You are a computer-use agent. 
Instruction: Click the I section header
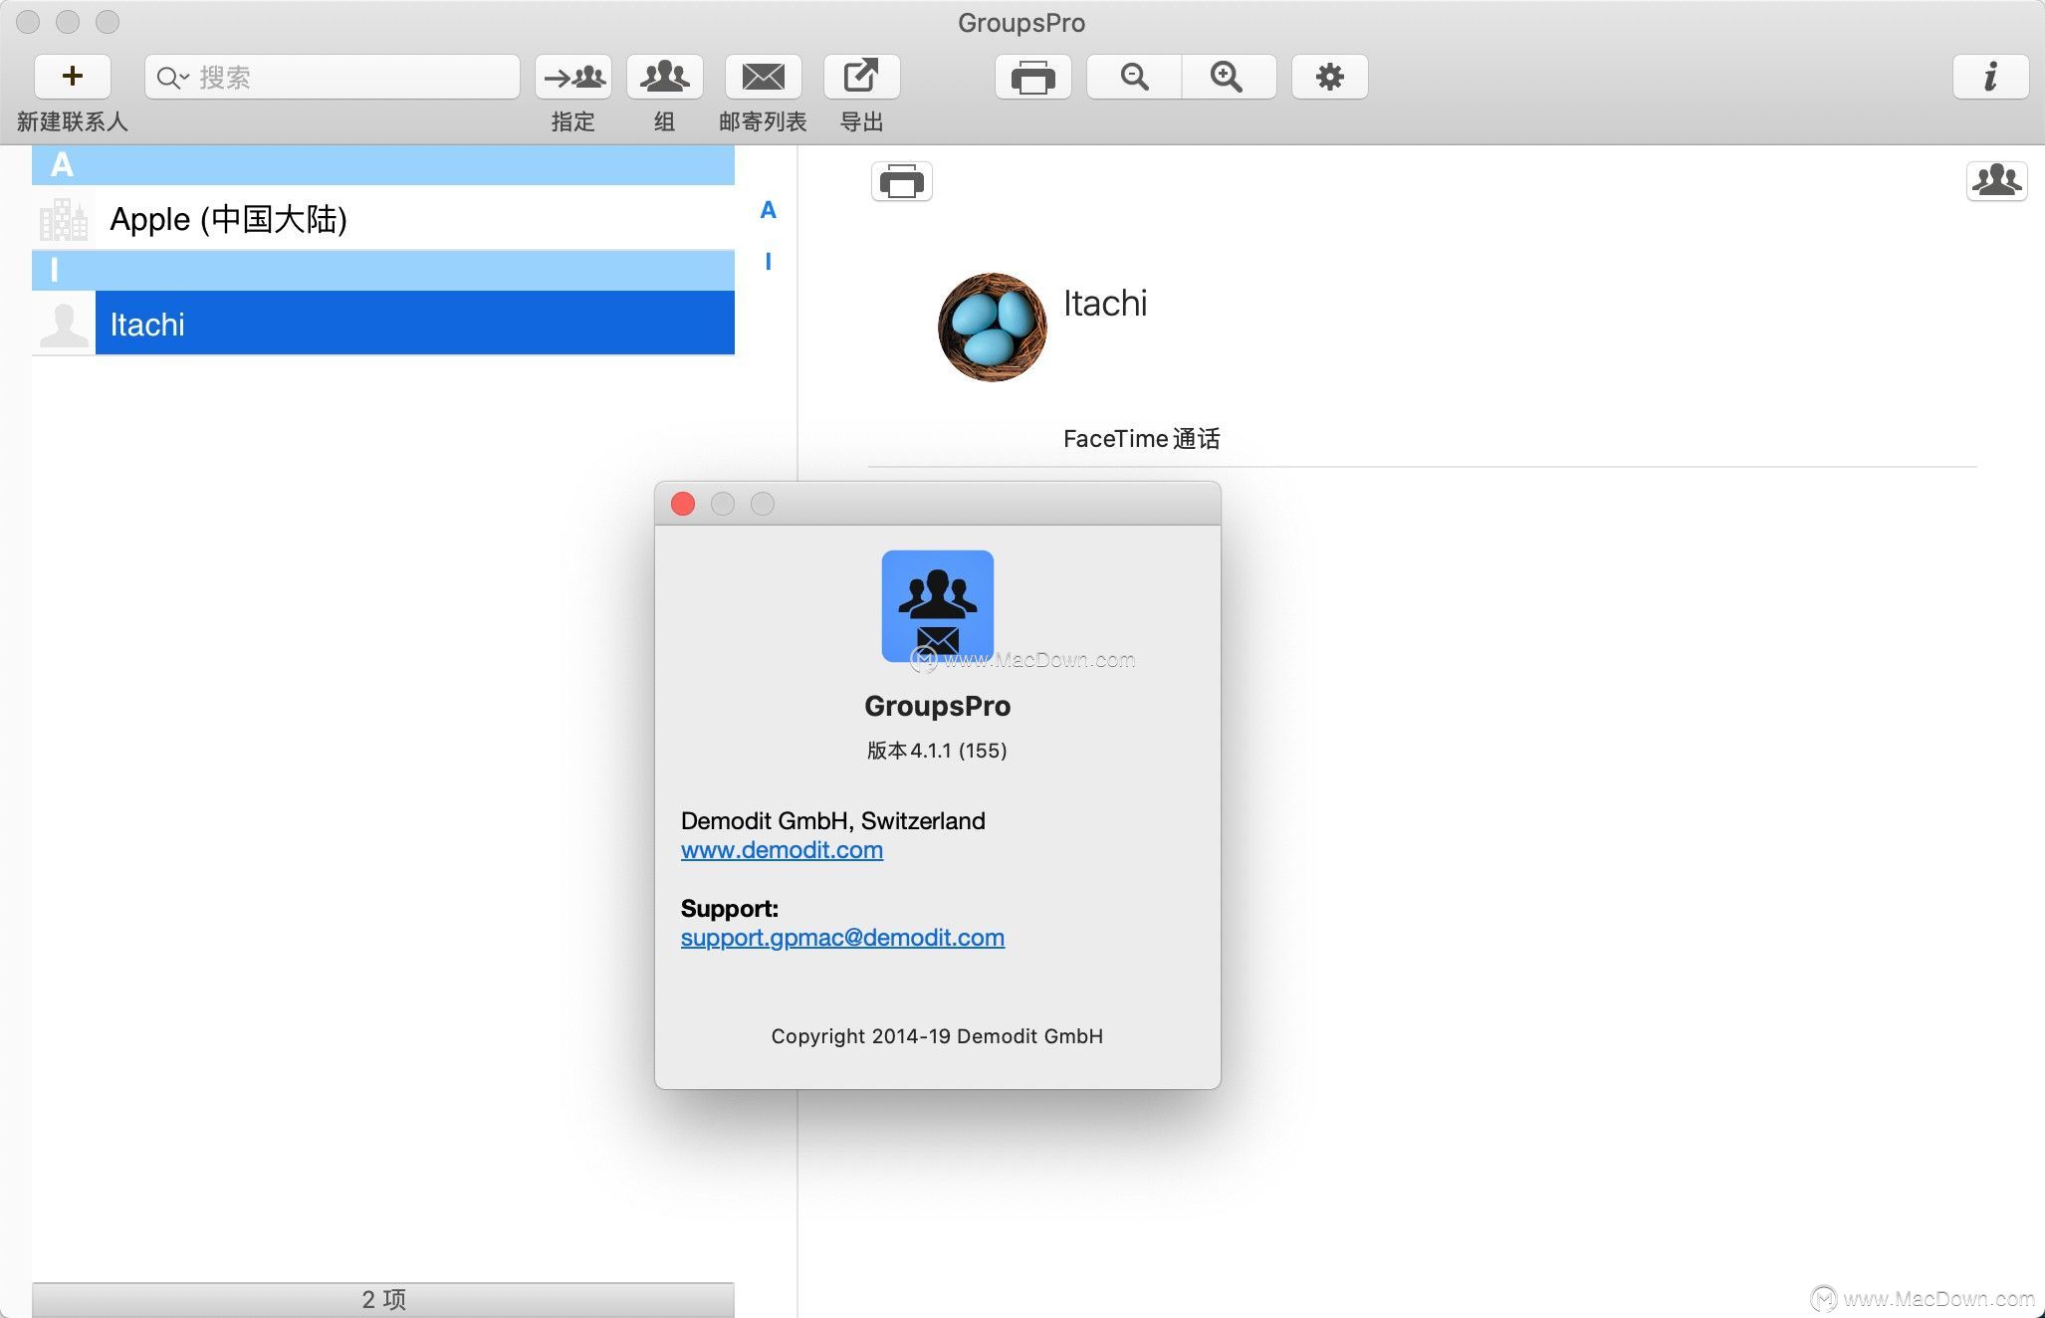coord(383,270)
